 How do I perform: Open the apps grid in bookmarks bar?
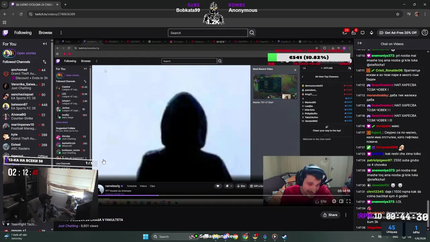coord(4,23)
